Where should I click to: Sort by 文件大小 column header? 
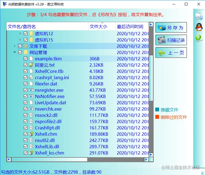[102, 26]
